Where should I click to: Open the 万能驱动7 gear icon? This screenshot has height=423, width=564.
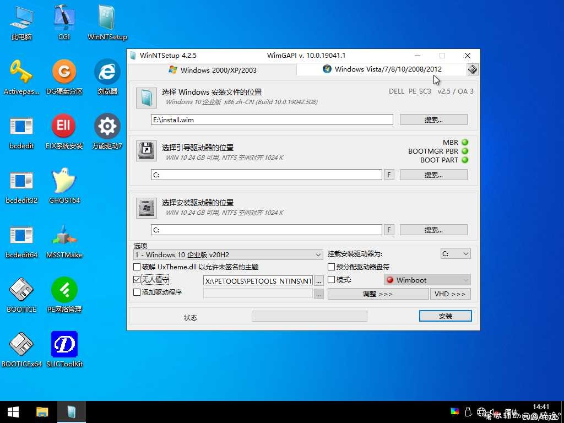(x=107, y=132)
